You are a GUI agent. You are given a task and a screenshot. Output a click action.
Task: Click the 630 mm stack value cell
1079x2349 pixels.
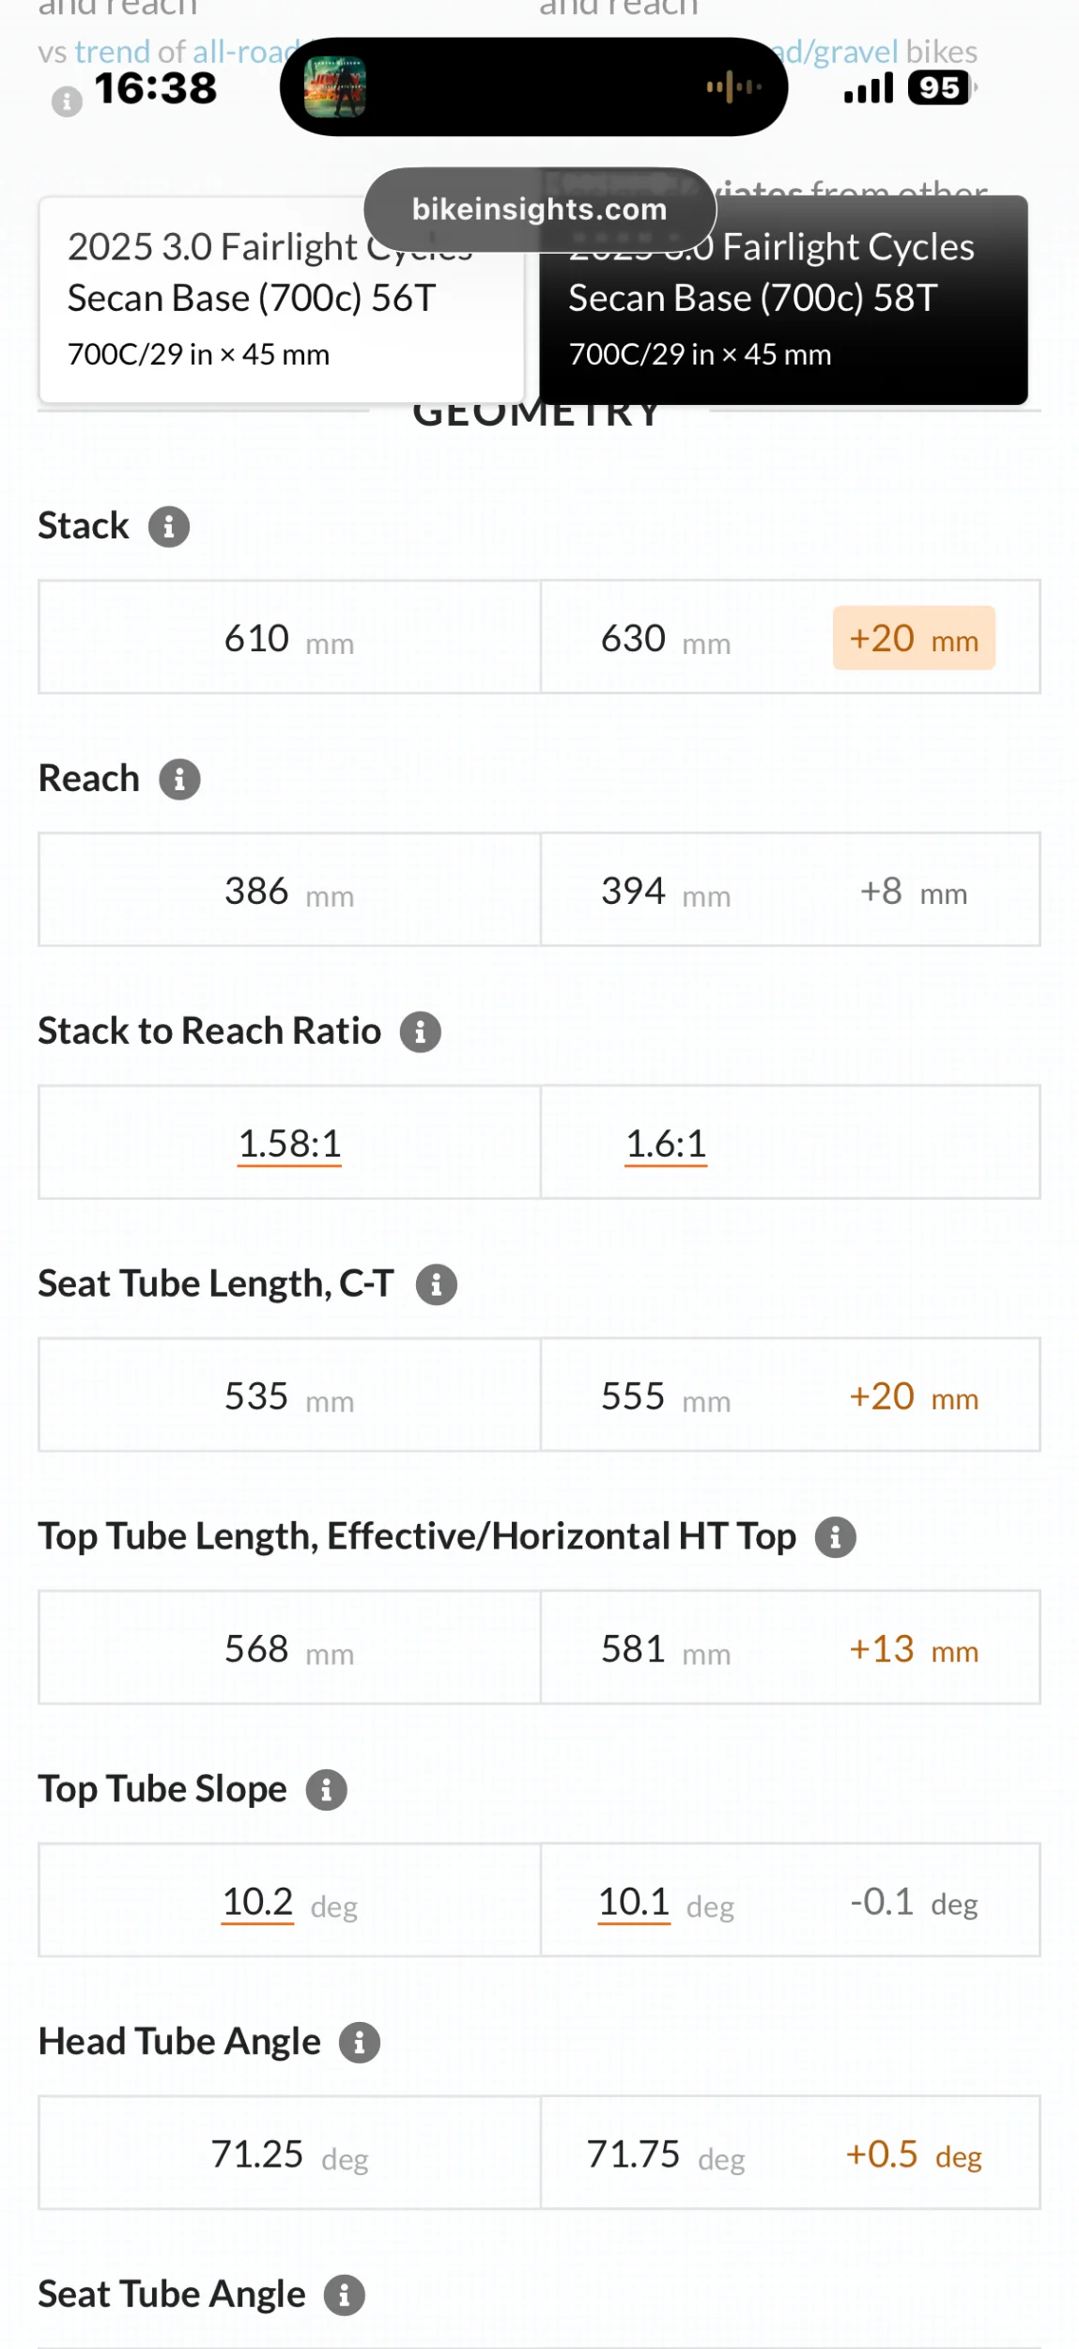[665, 639]
